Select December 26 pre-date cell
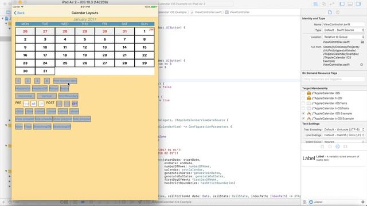Image resolution: width=367 pixels, height=206 pixels. point(25,31)
